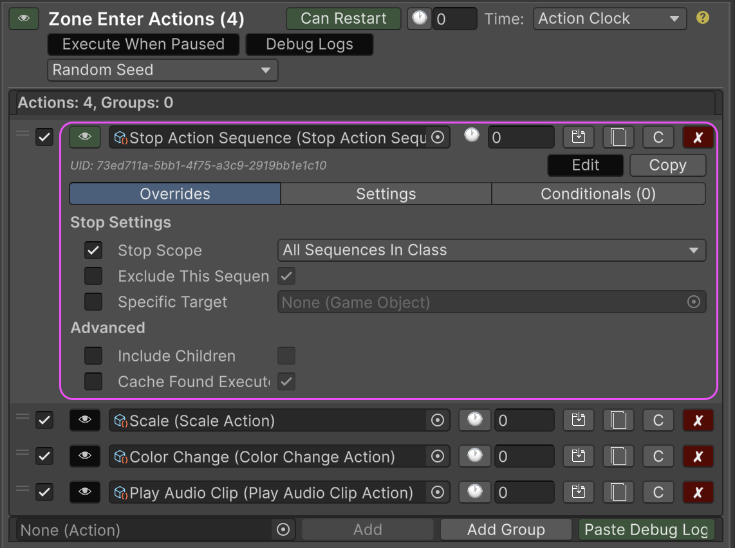
Task: Click the drag handle of Color Change row
Action: [23, 454]
